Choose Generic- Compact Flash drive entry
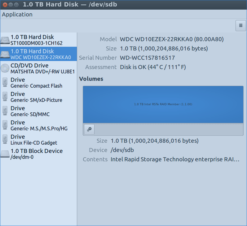The image size is (247, 226). click(x=38, y=83)
